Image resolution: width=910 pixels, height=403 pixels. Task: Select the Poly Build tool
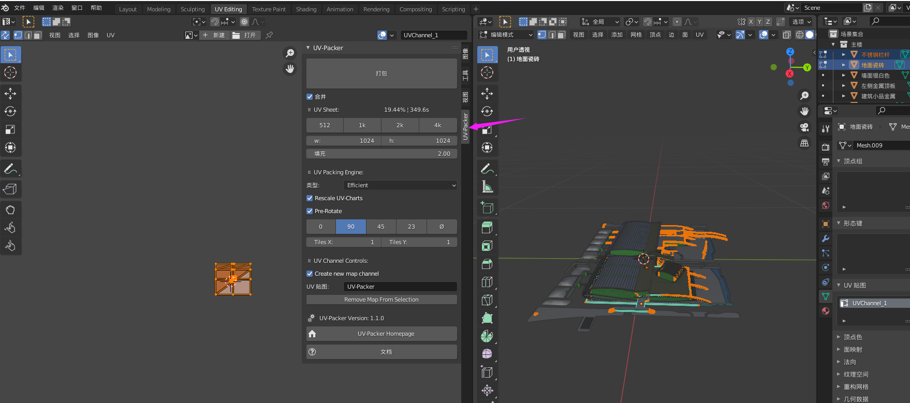[487, 318]
